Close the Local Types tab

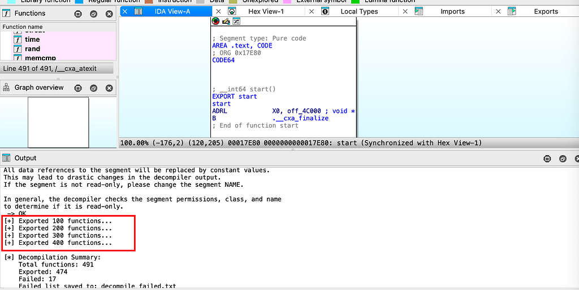(312, 11)
